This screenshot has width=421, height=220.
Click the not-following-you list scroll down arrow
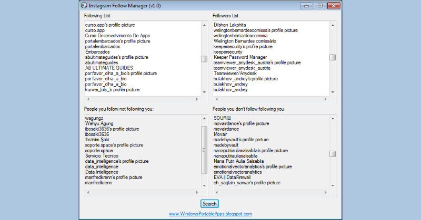tap(204, 185)
